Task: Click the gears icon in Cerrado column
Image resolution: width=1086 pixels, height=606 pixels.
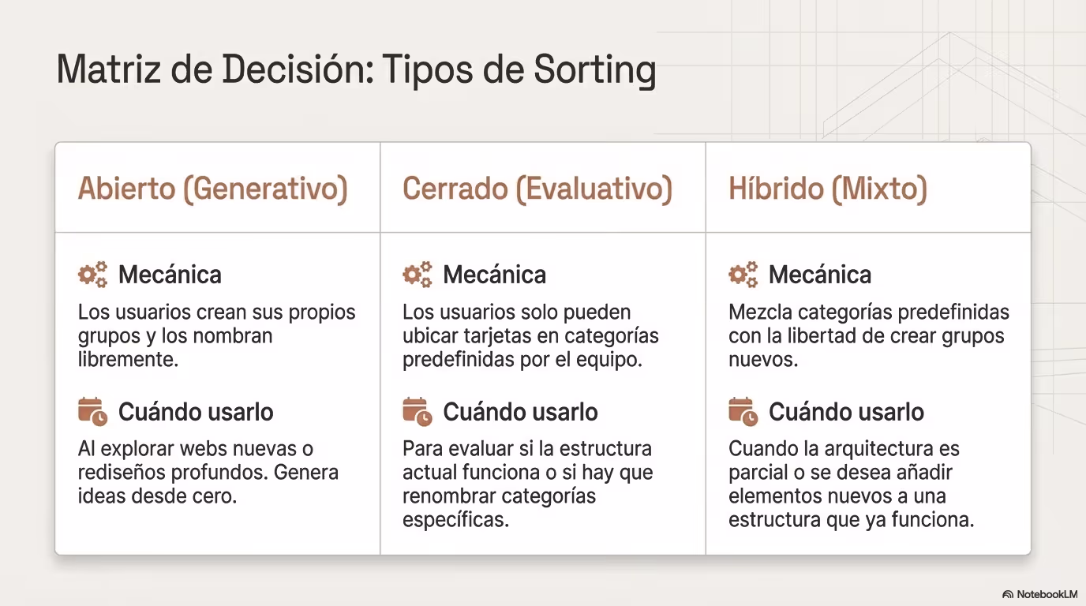Action: pos(418,275)
